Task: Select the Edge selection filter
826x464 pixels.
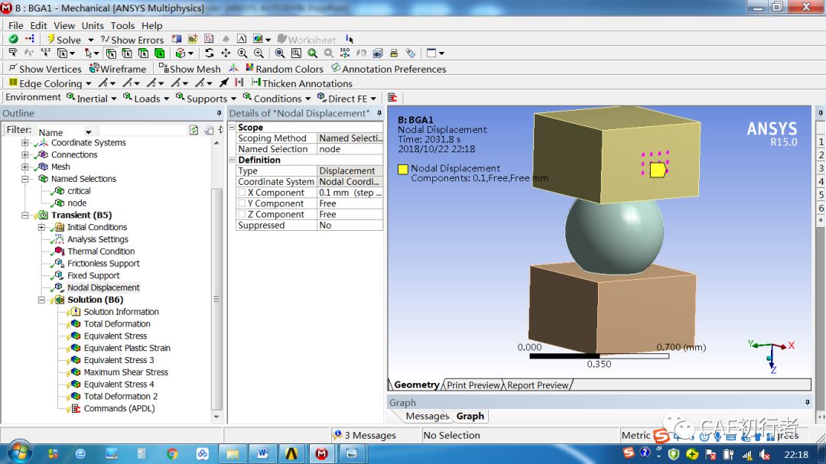Action: coord(127,54)
